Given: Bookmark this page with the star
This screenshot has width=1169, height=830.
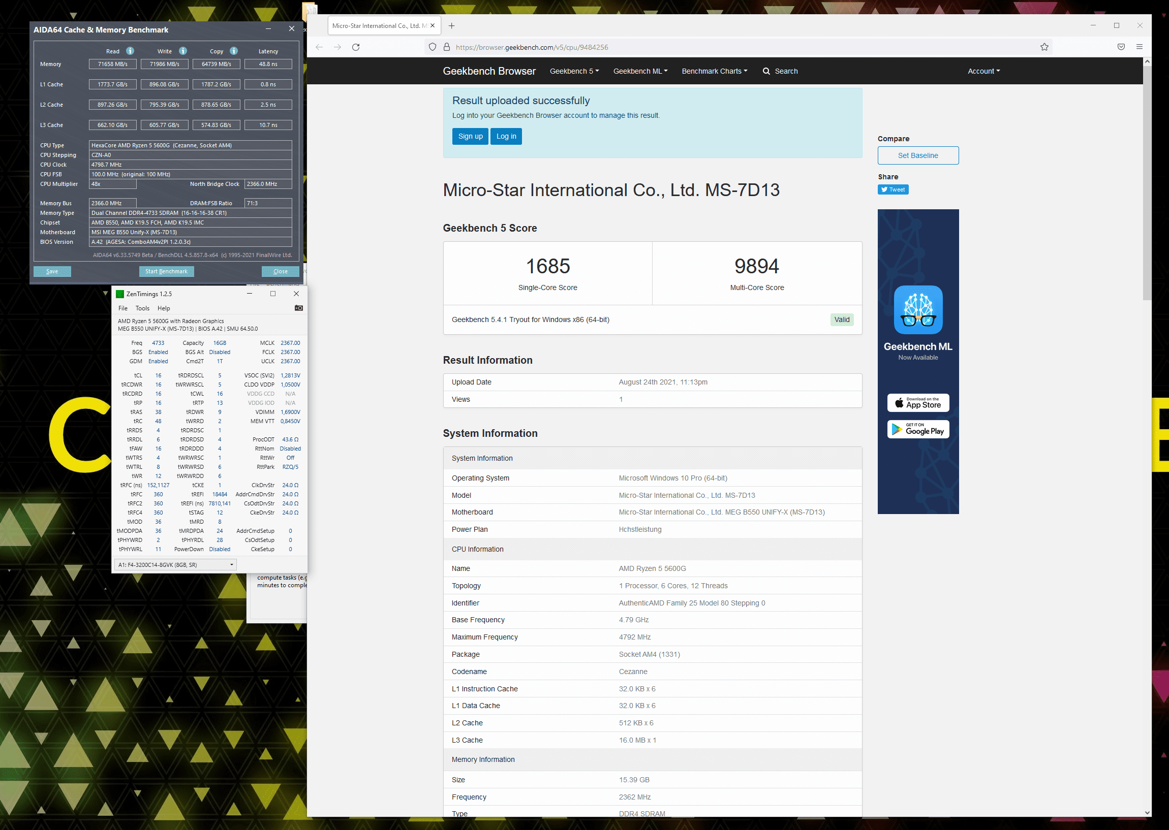Looking at the screenshot, I should (1044, 47).
